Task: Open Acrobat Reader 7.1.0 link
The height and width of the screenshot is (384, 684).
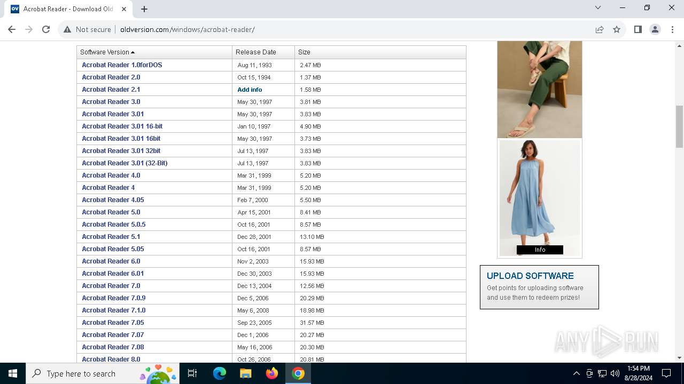Action: [114, 310]
